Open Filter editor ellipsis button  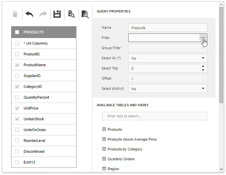(203, 38)
